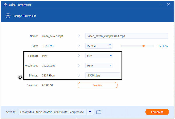Viewport: 175px width, 119px height.
Task: Decrease size with the down stepper arrow
Action: [110, 47]
